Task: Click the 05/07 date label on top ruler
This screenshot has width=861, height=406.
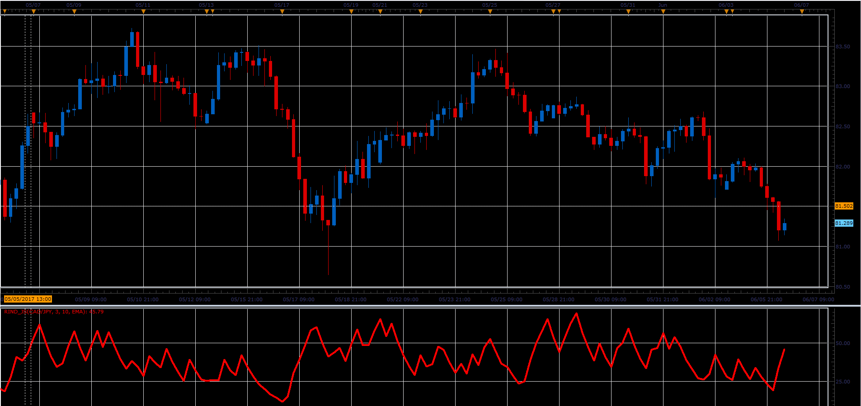Action: [33, 5]
